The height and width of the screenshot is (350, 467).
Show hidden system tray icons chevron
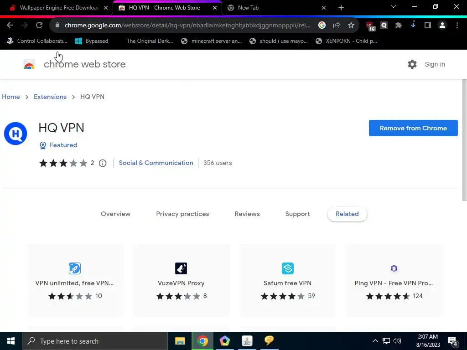coord(375,341)
